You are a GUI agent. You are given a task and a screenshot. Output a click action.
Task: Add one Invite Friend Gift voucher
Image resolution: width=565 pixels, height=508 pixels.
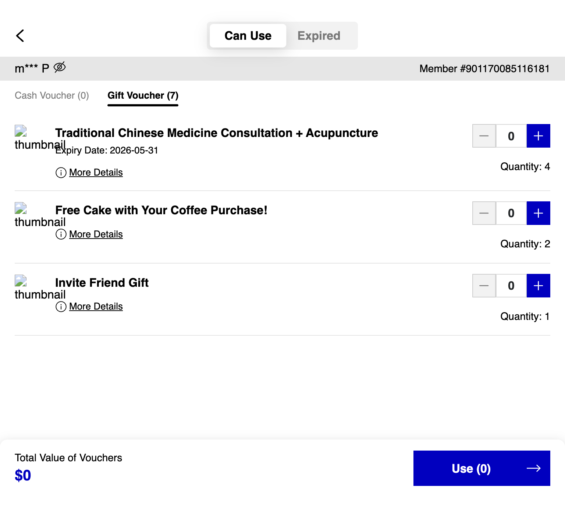click(x=539, y=286)
